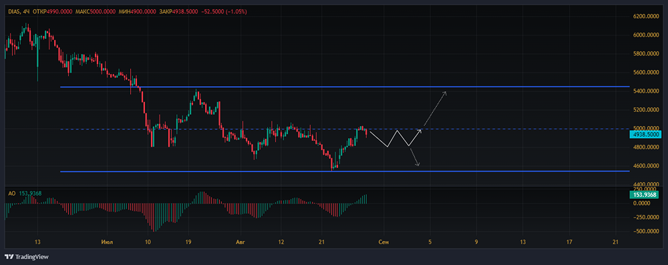Select the AO indicator title
668x265 pixels.
pyautogui.click(x=12, y=194)
